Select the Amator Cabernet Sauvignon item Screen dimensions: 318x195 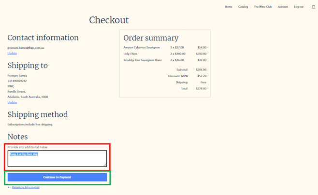(142, 47)
